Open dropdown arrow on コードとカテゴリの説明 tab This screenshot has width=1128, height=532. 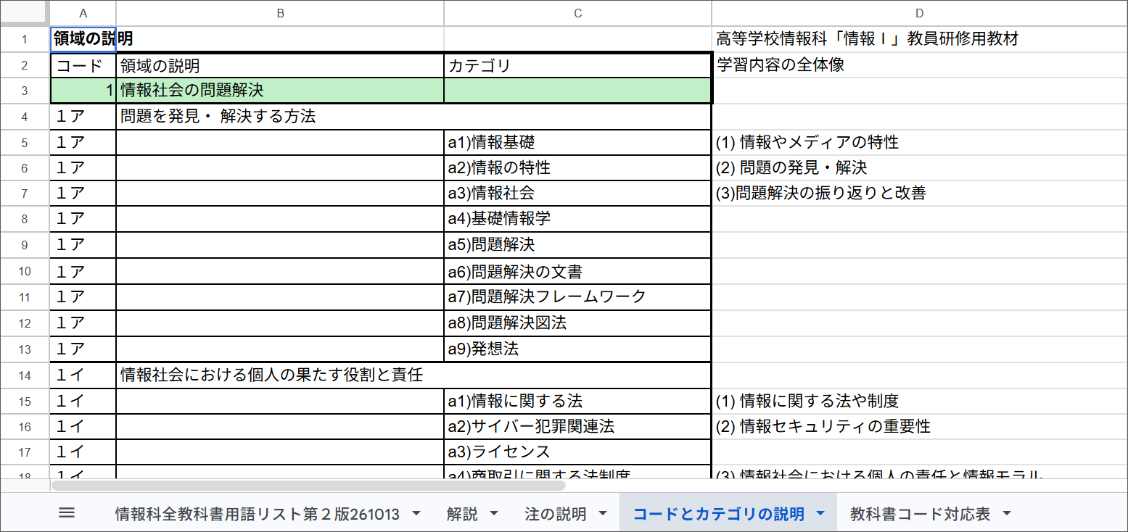(x=820, y=514)
